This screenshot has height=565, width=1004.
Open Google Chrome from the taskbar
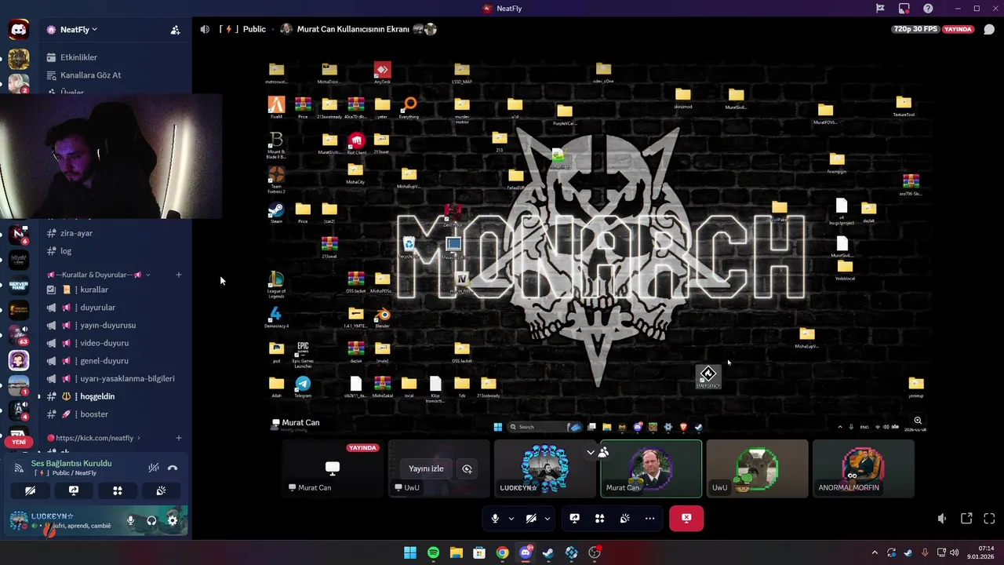(x=502, y=552)
